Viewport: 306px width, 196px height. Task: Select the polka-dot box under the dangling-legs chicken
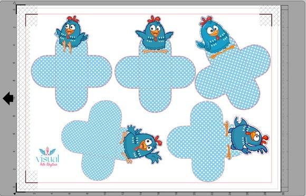click(71, 75)
